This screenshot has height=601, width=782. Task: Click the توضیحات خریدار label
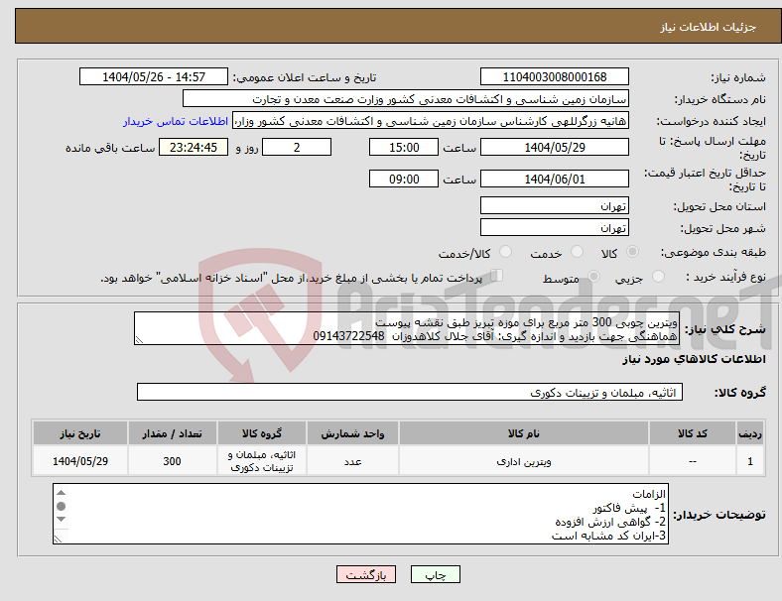719,514
